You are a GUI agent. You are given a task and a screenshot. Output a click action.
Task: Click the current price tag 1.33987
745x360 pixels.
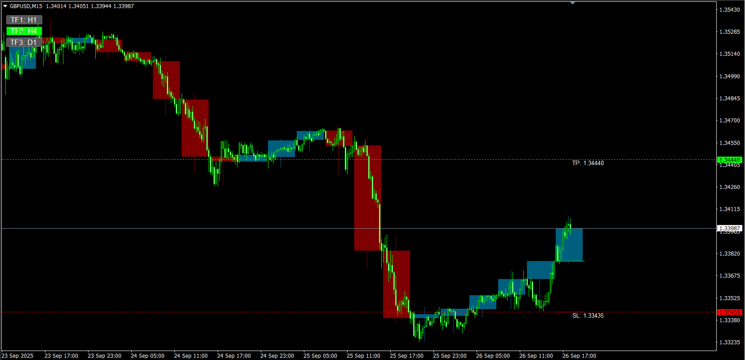(x=729, y=229)
